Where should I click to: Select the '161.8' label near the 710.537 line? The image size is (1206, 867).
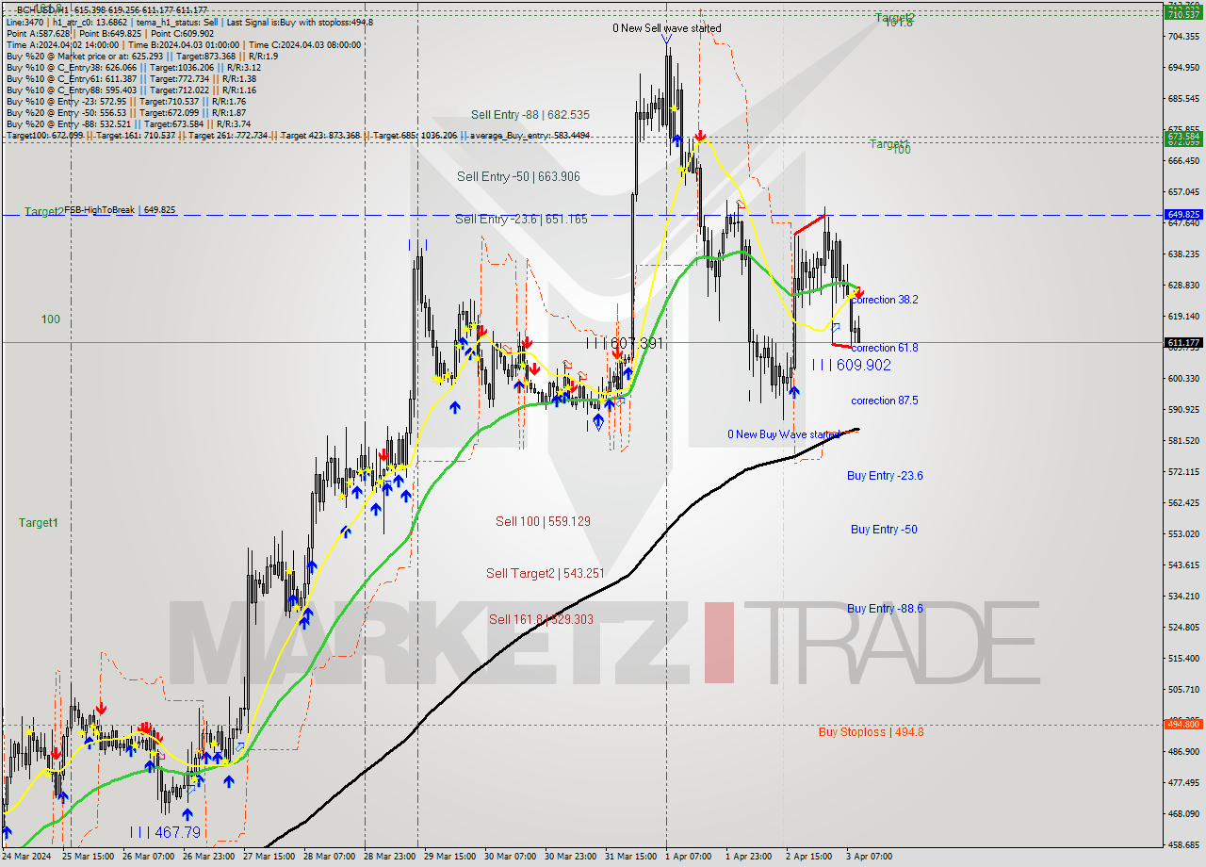pyautogui.click(x=900, y=23)
